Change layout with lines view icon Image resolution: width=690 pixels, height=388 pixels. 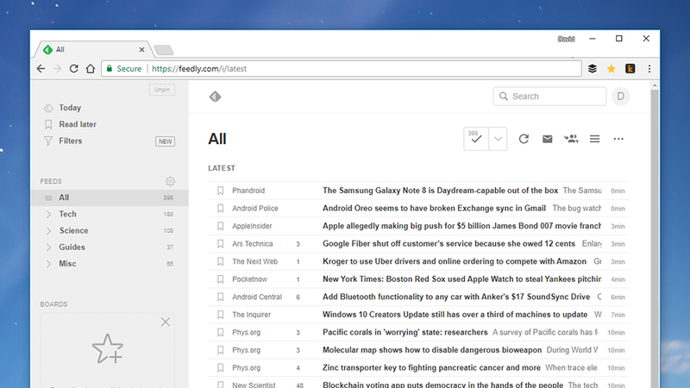click(594, 139)
